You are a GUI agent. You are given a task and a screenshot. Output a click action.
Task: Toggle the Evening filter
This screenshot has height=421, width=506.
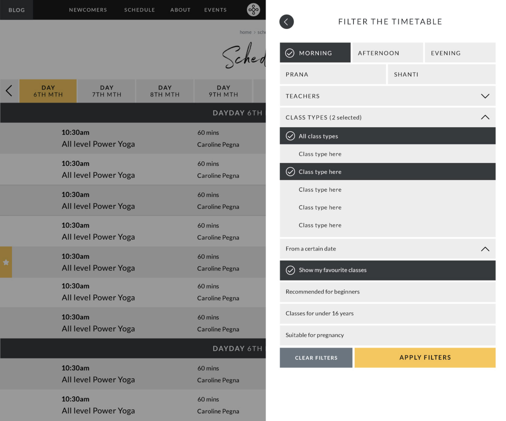pos(460,53)
